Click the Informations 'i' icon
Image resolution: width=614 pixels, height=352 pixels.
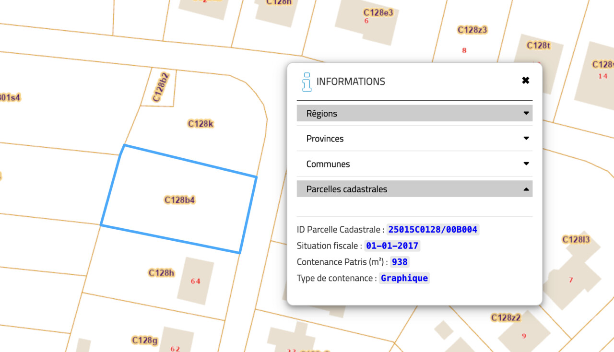pyautogui.click(x=307, y=82)
